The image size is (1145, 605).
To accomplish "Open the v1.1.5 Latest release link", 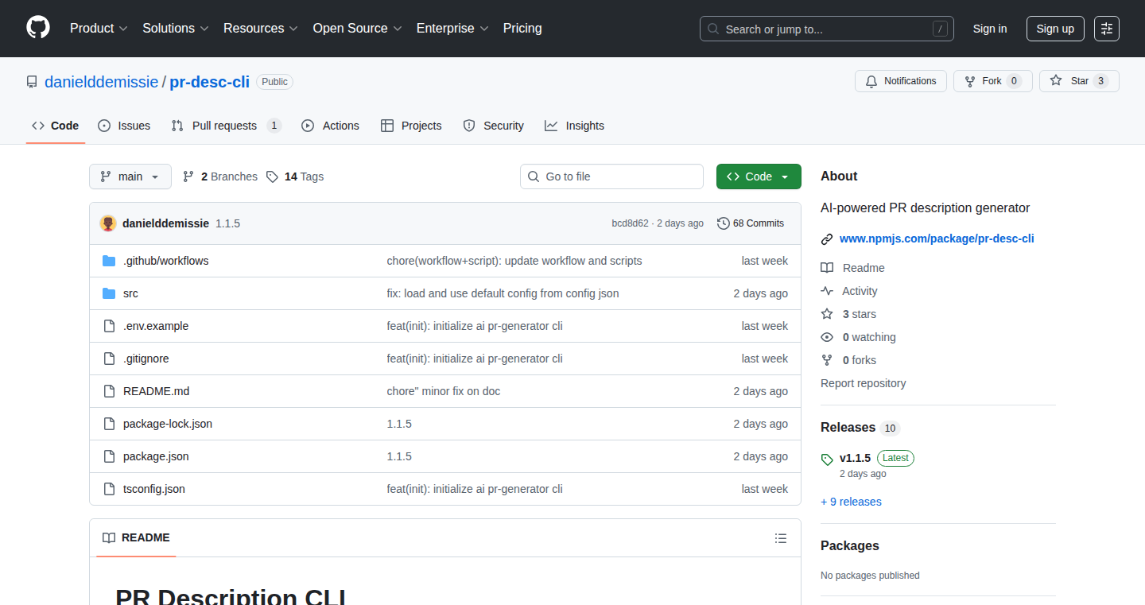I will [876, 458].
